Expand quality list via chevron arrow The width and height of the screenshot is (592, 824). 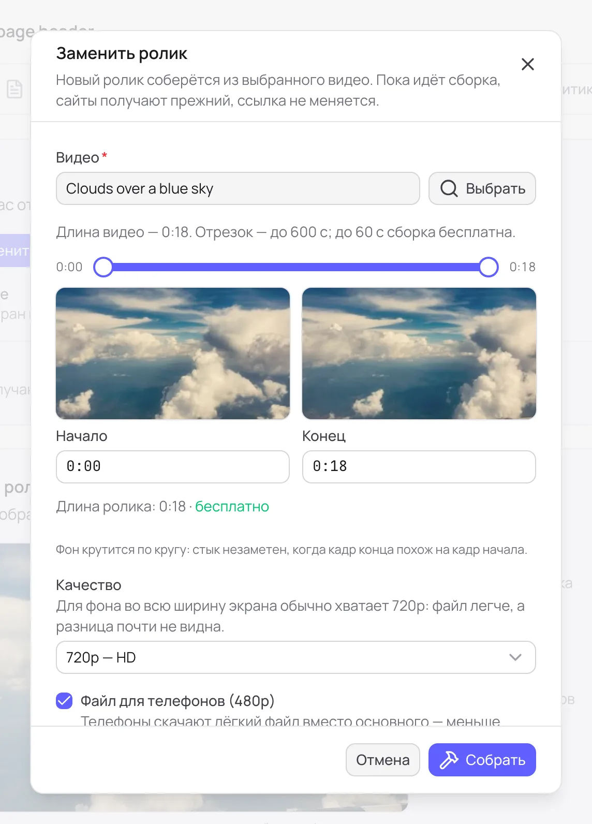click(x=515, y=657)
